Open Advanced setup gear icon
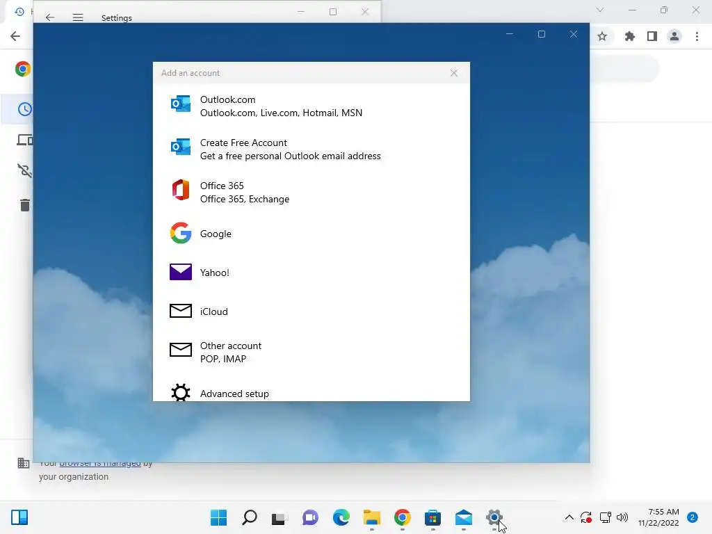The height and width of the screenshot is (534, 712). pyautogui.click(x=180, y=392)
